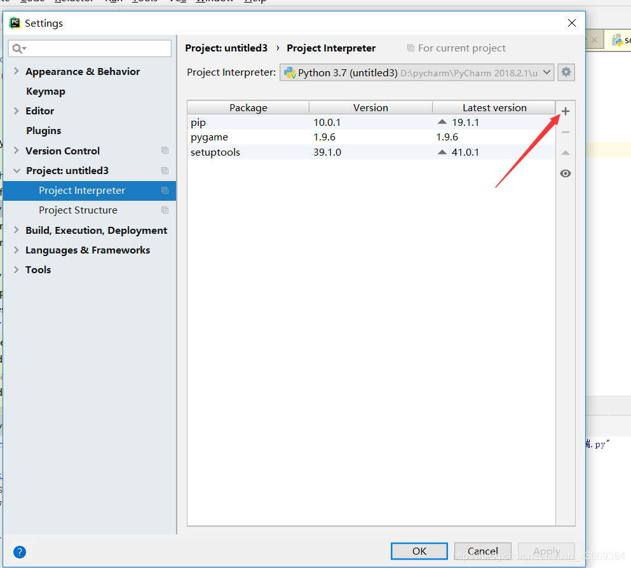Select the pygame package row
Screen dimensions: 631x568
pos(371,137)
